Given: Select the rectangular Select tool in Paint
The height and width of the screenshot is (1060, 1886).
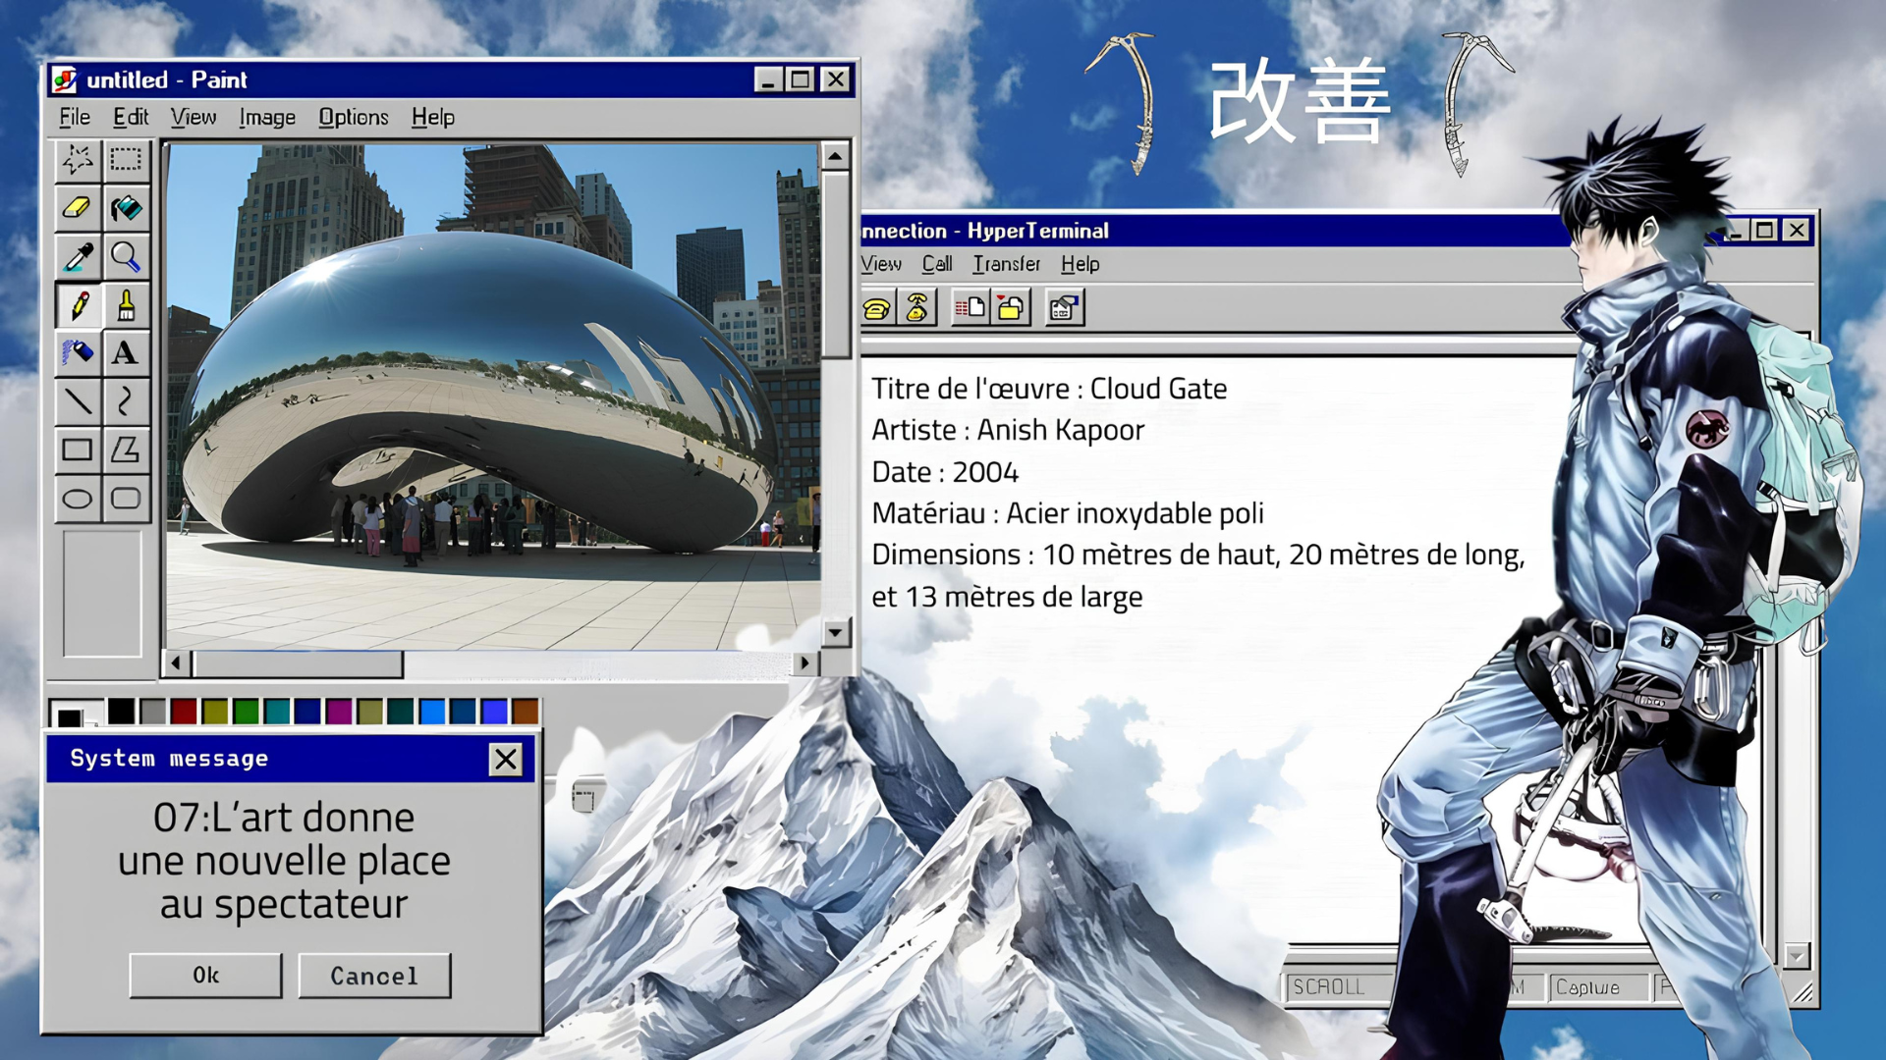Looking at the screenshot, I should [126, 159].
